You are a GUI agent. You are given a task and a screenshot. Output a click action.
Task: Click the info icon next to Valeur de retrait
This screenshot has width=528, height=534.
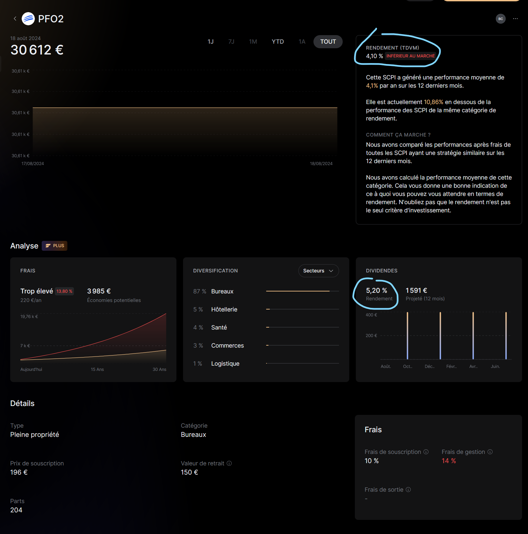tap(229, 463)
